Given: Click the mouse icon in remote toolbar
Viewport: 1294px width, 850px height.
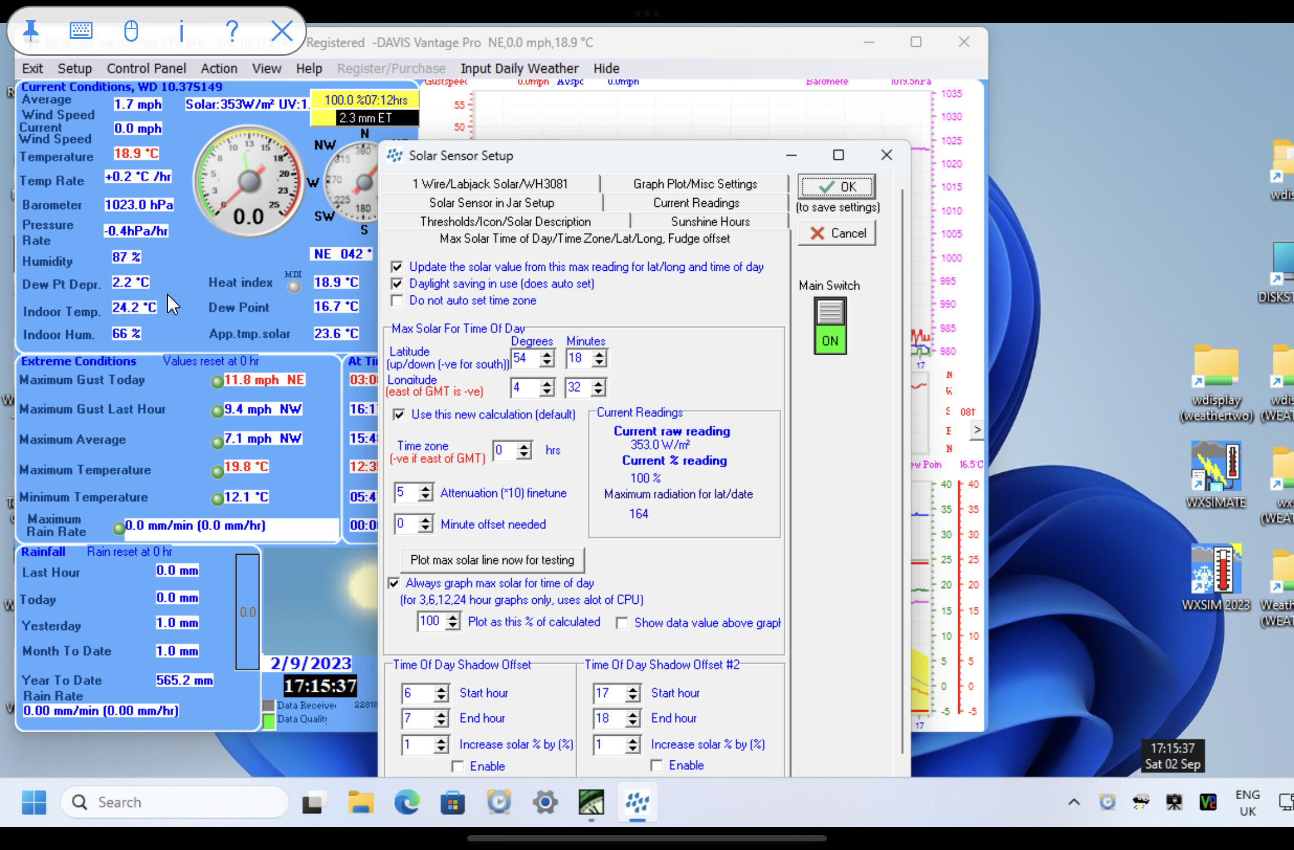Looking at the screenshot, I should tap(131, 30).
